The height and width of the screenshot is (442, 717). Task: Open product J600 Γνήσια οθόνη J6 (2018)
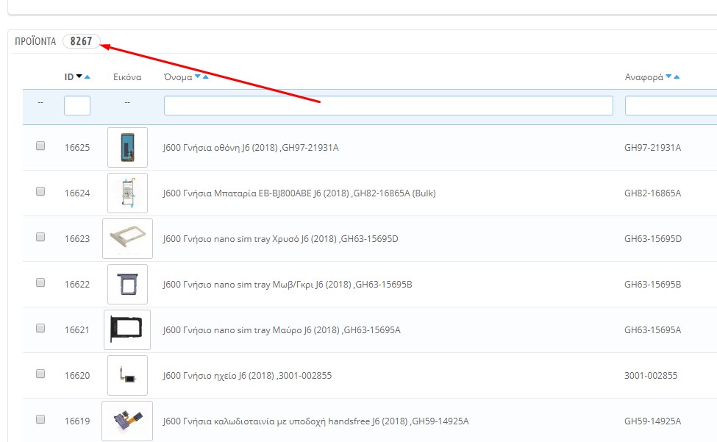[x=250, y=148]
